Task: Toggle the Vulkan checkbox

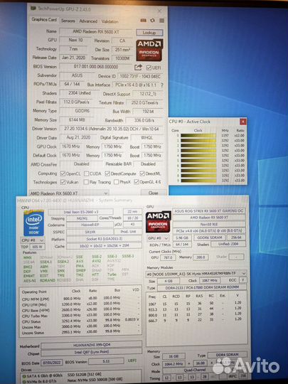Action: (63, 182)
